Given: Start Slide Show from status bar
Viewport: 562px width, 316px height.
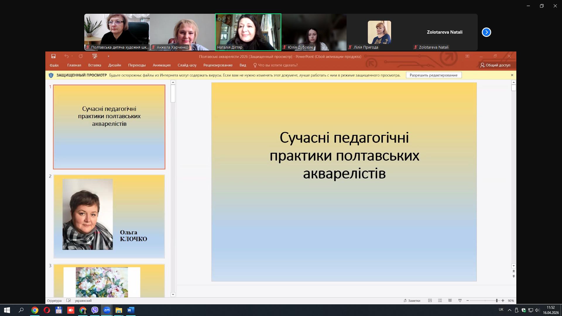Looking at the screenshot, I should (460, 300).
